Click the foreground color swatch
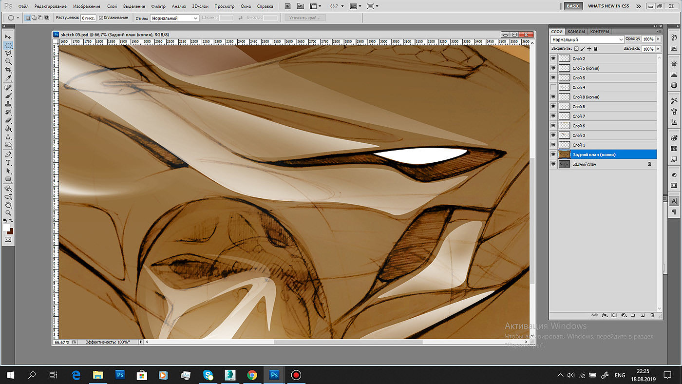682x384 pixels. [6, 228]
